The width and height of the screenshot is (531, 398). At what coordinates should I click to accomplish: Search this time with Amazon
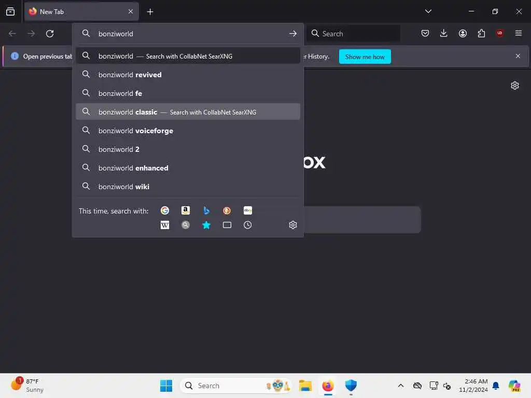[186, 210]
